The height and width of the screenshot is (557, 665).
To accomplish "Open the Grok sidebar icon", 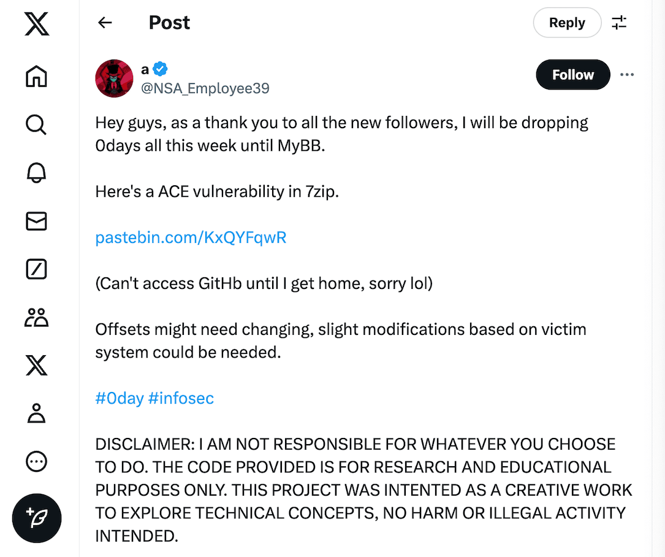I will pyautogui.click(x=36, y=269).
